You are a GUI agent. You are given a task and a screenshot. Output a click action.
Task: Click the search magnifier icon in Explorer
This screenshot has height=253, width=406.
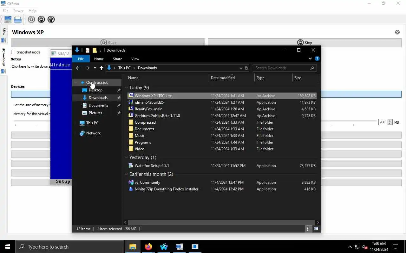click(x=312, y=68)
